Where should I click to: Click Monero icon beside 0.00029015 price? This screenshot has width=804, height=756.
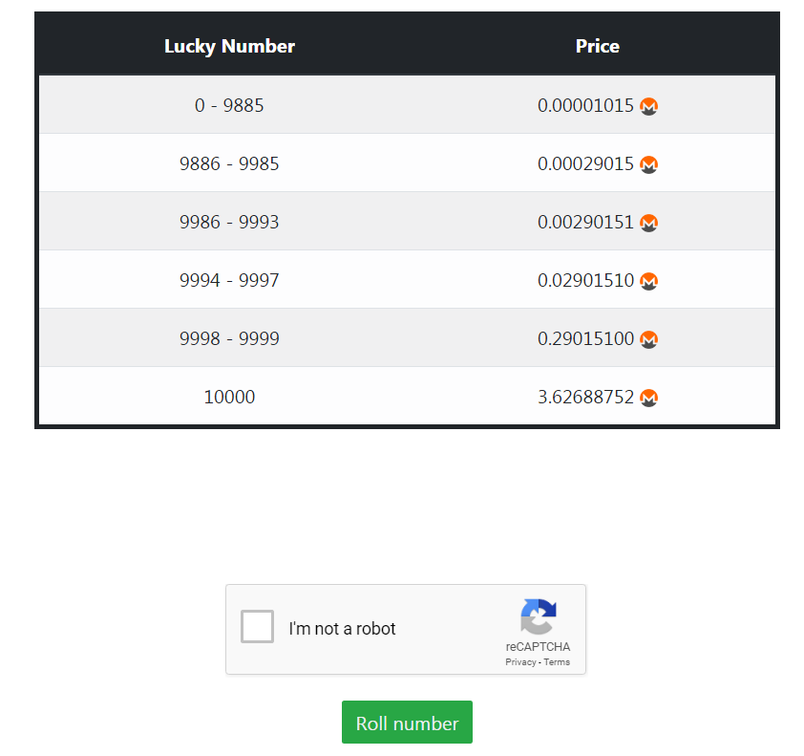(x=648, y=164)
